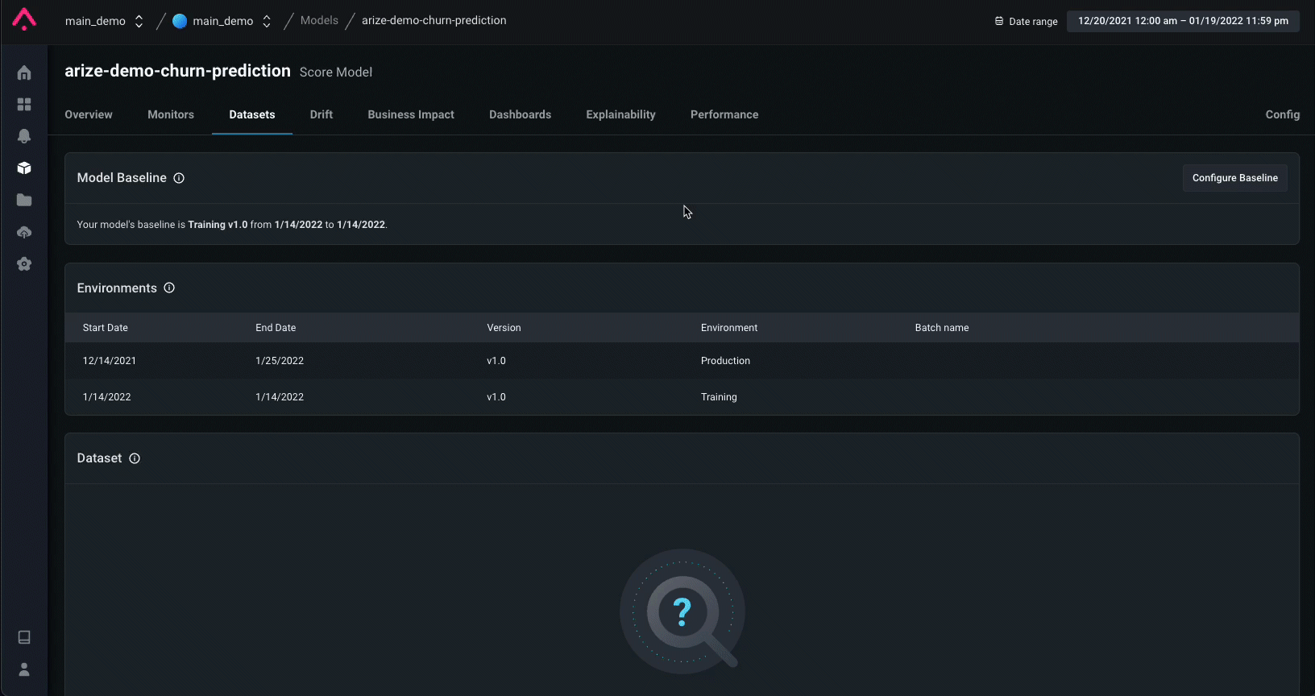Screen dimensions: 1315x696
Task: Open the folder icon in sidebar
Action: [24, 200]
